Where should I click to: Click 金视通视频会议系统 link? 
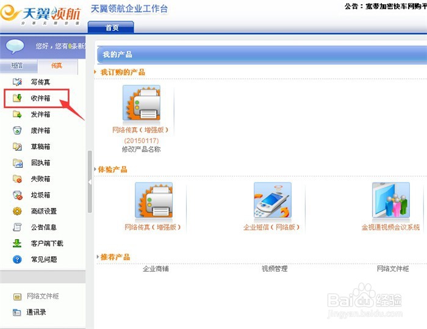(x=390, y=227)
